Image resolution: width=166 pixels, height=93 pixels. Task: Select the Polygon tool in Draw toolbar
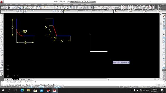[x=2, y=25]
